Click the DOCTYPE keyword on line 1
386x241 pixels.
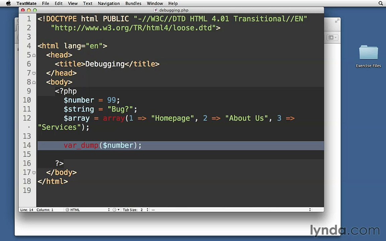click(61, 19)
